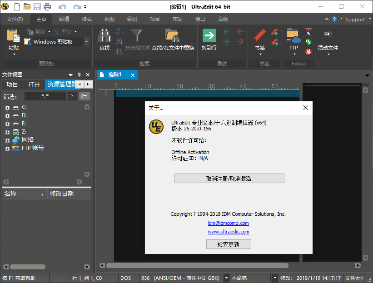373x283 pixels.
Task: Open the quick access toolbar customize dropdown
Action: tap(85, 7)
